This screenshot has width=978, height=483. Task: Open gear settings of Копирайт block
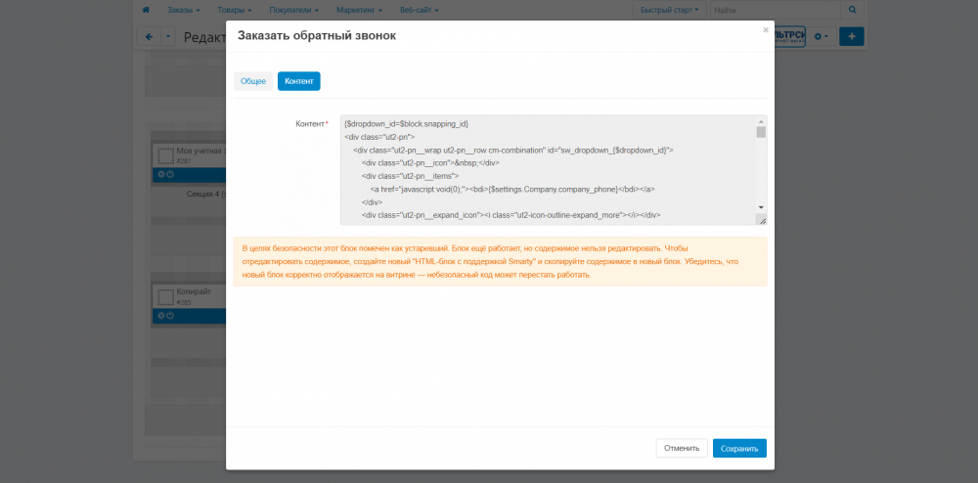tap(161, 315)
